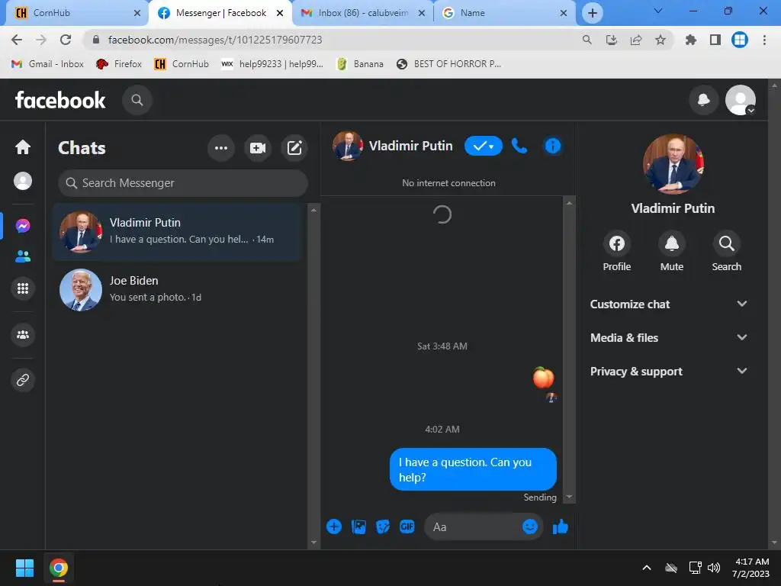Click the install app icon in address bar
This screenshot has height=586, width=781.
click(611, 40)
